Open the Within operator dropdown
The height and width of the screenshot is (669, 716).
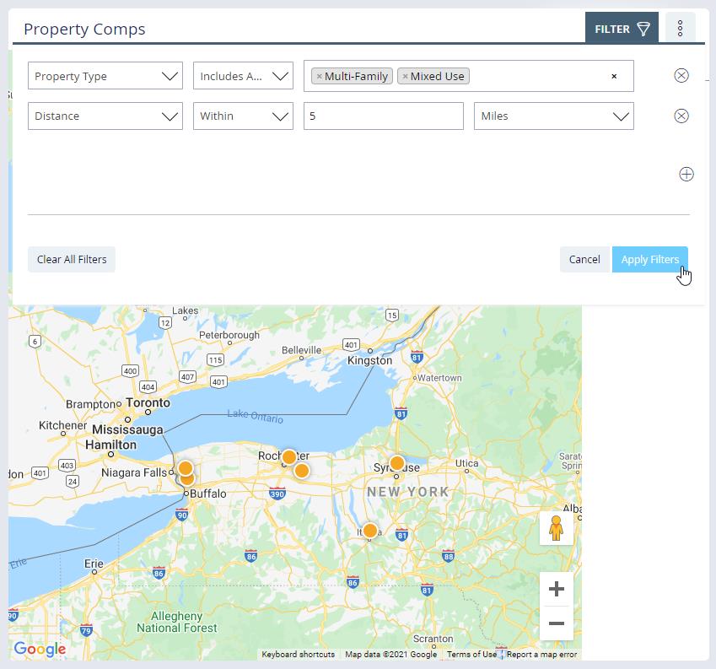coord(243,116)
